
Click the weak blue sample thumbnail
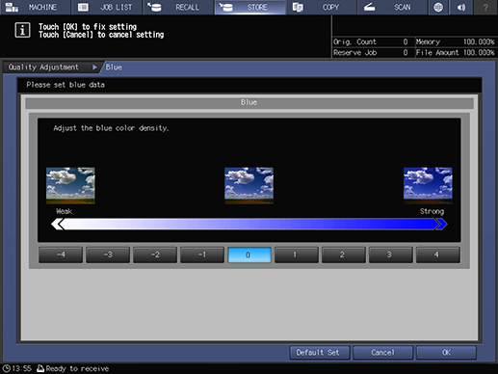click(x=70, y=185)
